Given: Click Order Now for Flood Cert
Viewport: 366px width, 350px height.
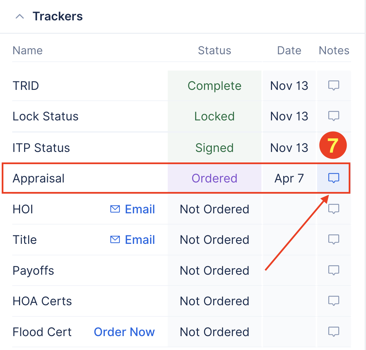Looking at the screenshot, I should point(124,332).
